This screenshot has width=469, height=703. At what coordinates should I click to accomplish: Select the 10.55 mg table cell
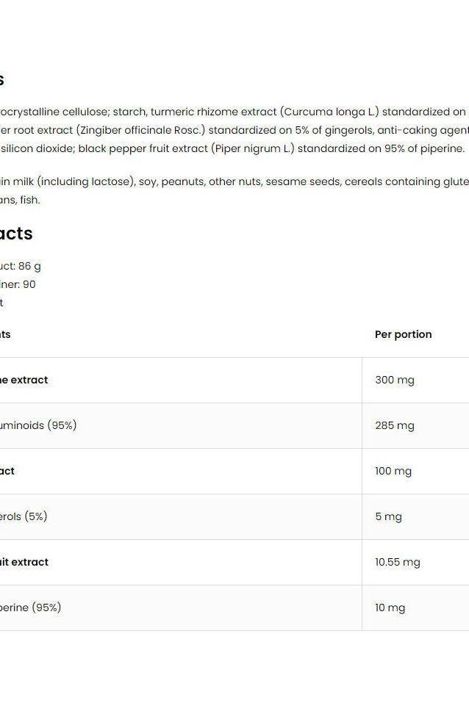(398, 562)
